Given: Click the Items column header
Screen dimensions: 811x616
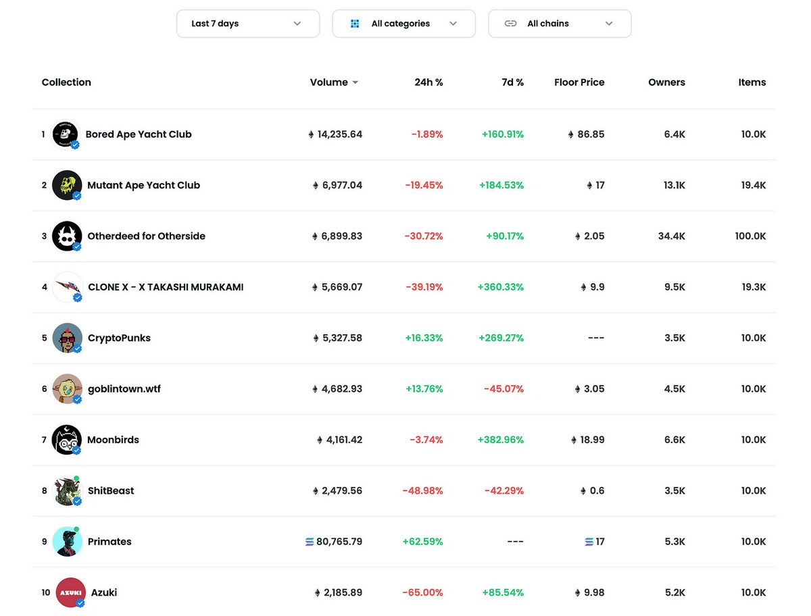Looking at the screenshot, I should coord(752,82).
